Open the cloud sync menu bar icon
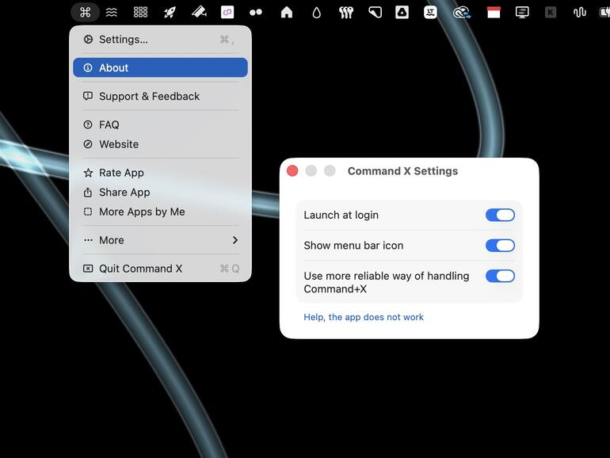610x458 pixels. (x=462, y=13)
